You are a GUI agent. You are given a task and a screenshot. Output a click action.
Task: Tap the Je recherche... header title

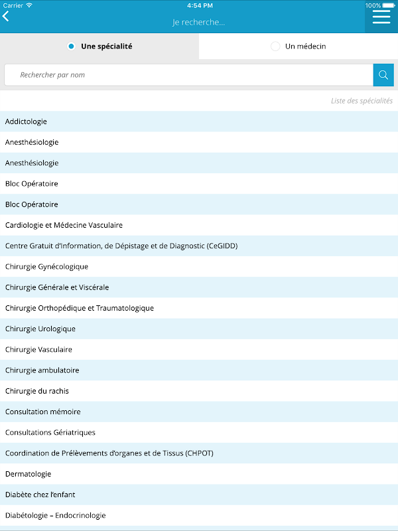[x=198, y=23]
